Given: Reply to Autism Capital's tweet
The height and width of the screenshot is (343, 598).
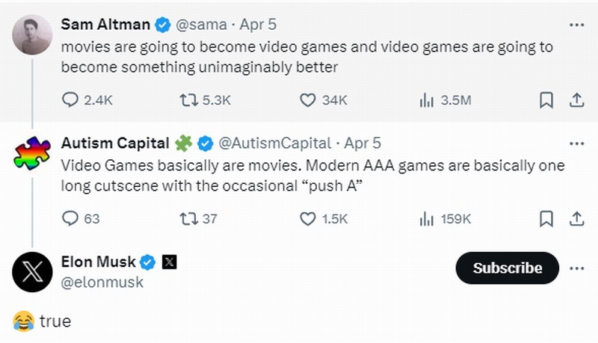Looking at the screenshot, I should [70, 219].
